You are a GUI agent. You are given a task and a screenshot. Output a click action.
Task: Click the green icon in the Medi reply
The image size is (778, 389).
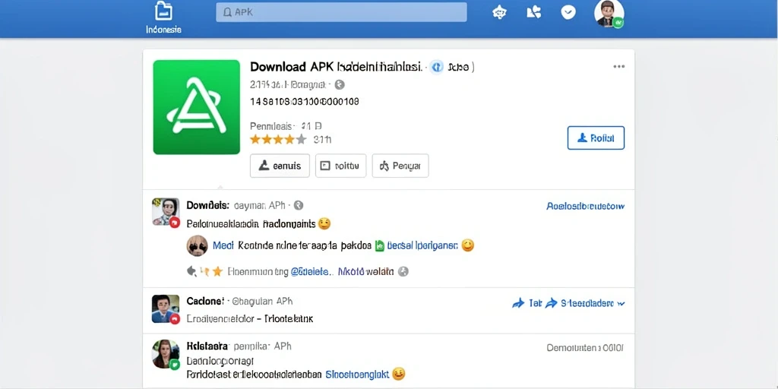[x=380, y=245]
